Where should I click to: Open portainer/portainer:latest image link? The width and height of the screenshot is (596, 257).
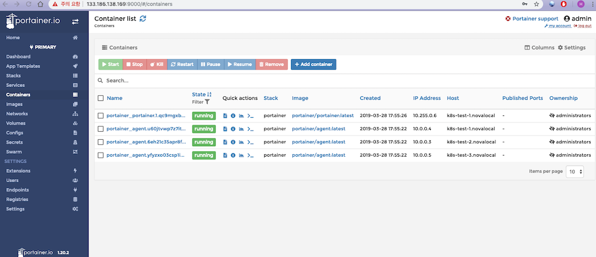click(322, 115)
